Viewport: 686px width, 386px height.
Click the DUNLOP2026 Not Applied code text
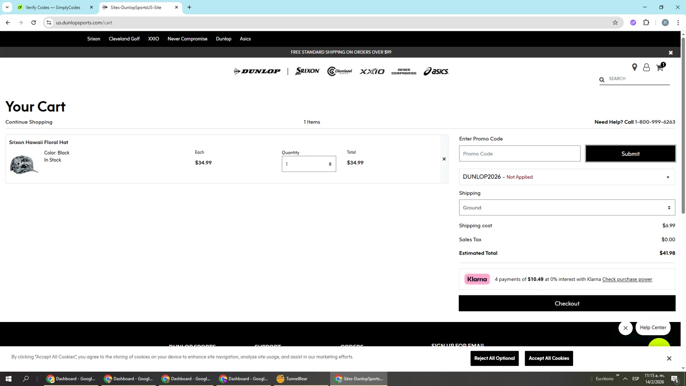[x=498, y=177]
